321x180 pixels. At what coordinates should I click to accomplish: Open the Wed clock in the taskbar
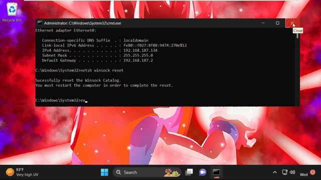(303, 174)
